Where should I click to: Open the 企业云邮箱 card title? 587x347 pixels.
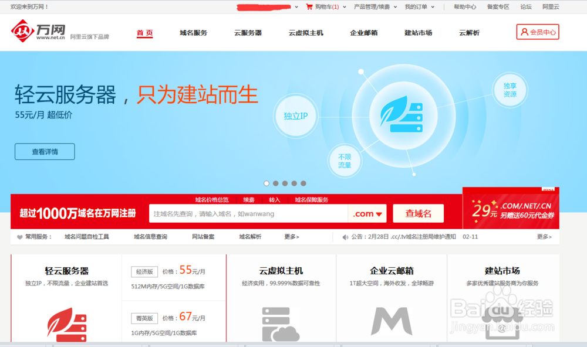tap(392, 271)
